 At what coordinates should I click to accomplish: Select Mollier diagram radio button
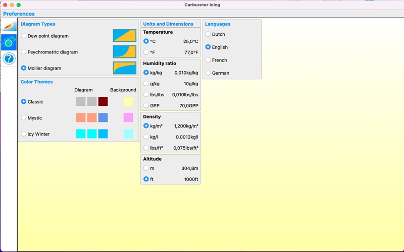(x=24, y=68)
